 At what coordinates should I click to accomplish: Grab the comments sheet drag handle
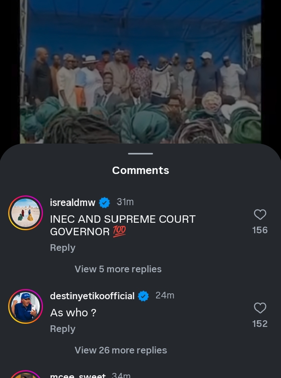pyautogui.click(x=140, y=154)
